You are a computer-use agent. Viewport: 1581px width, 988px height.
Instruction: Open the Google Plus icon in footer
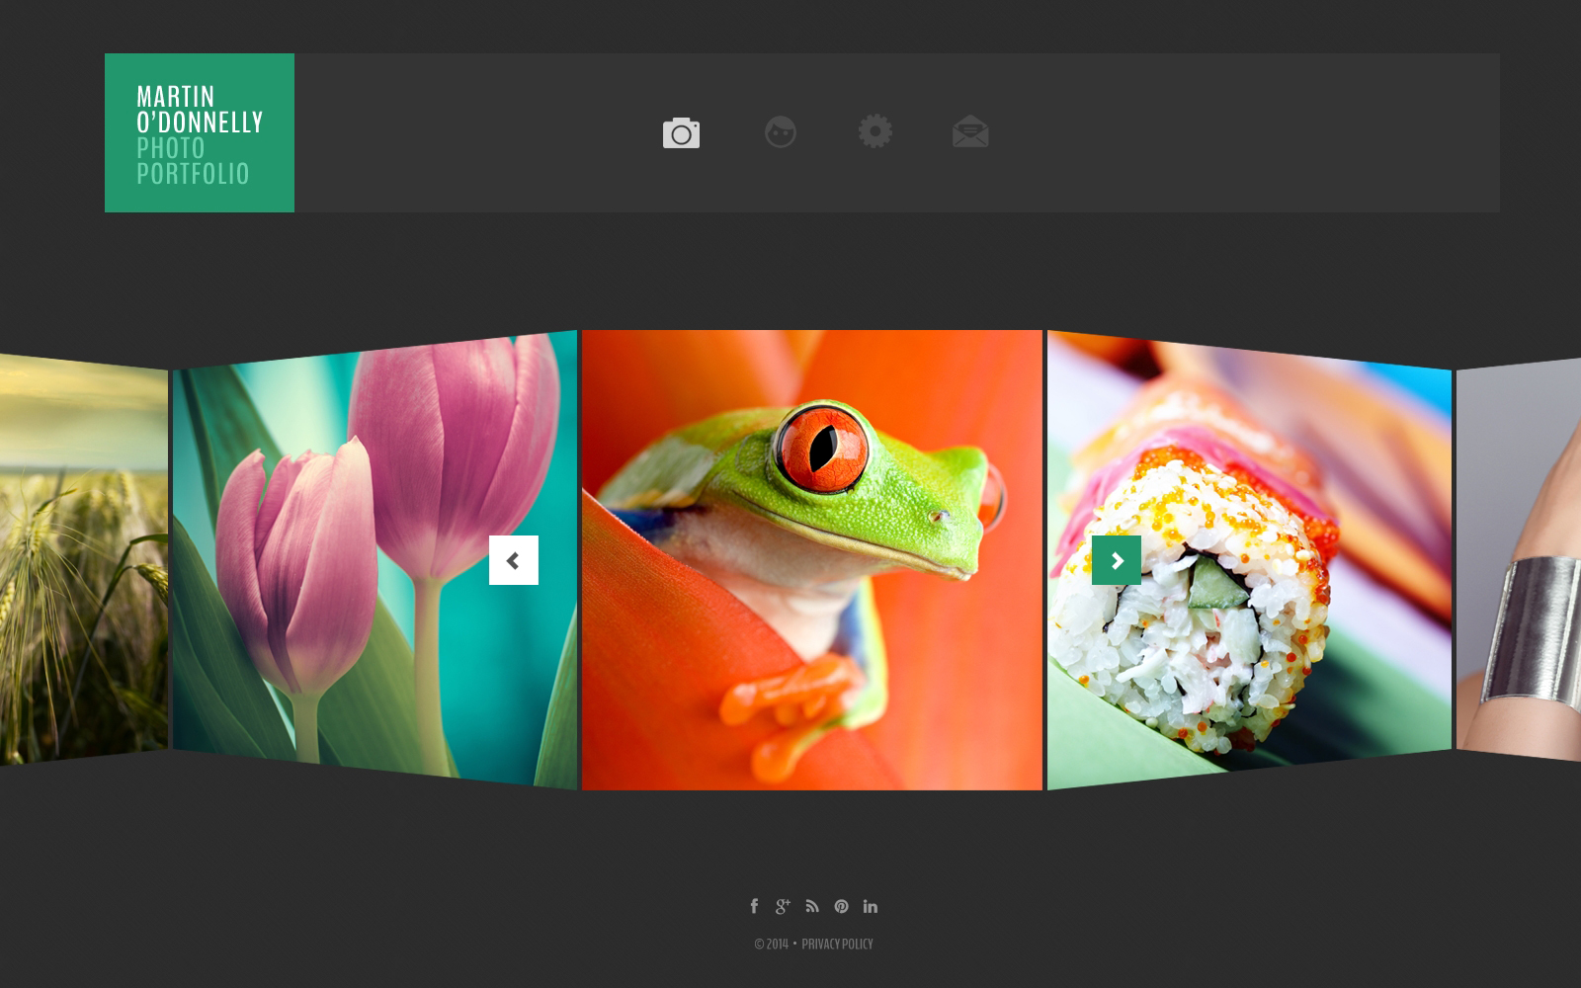pos(783,906)
